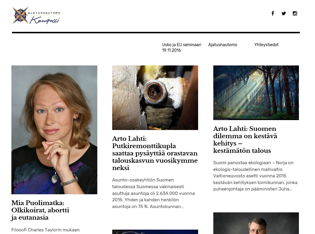Click Mia Puolimatka portrait photo
This screenshot has height=234, width=315.
pyautogui.click(x=54, y=130)
